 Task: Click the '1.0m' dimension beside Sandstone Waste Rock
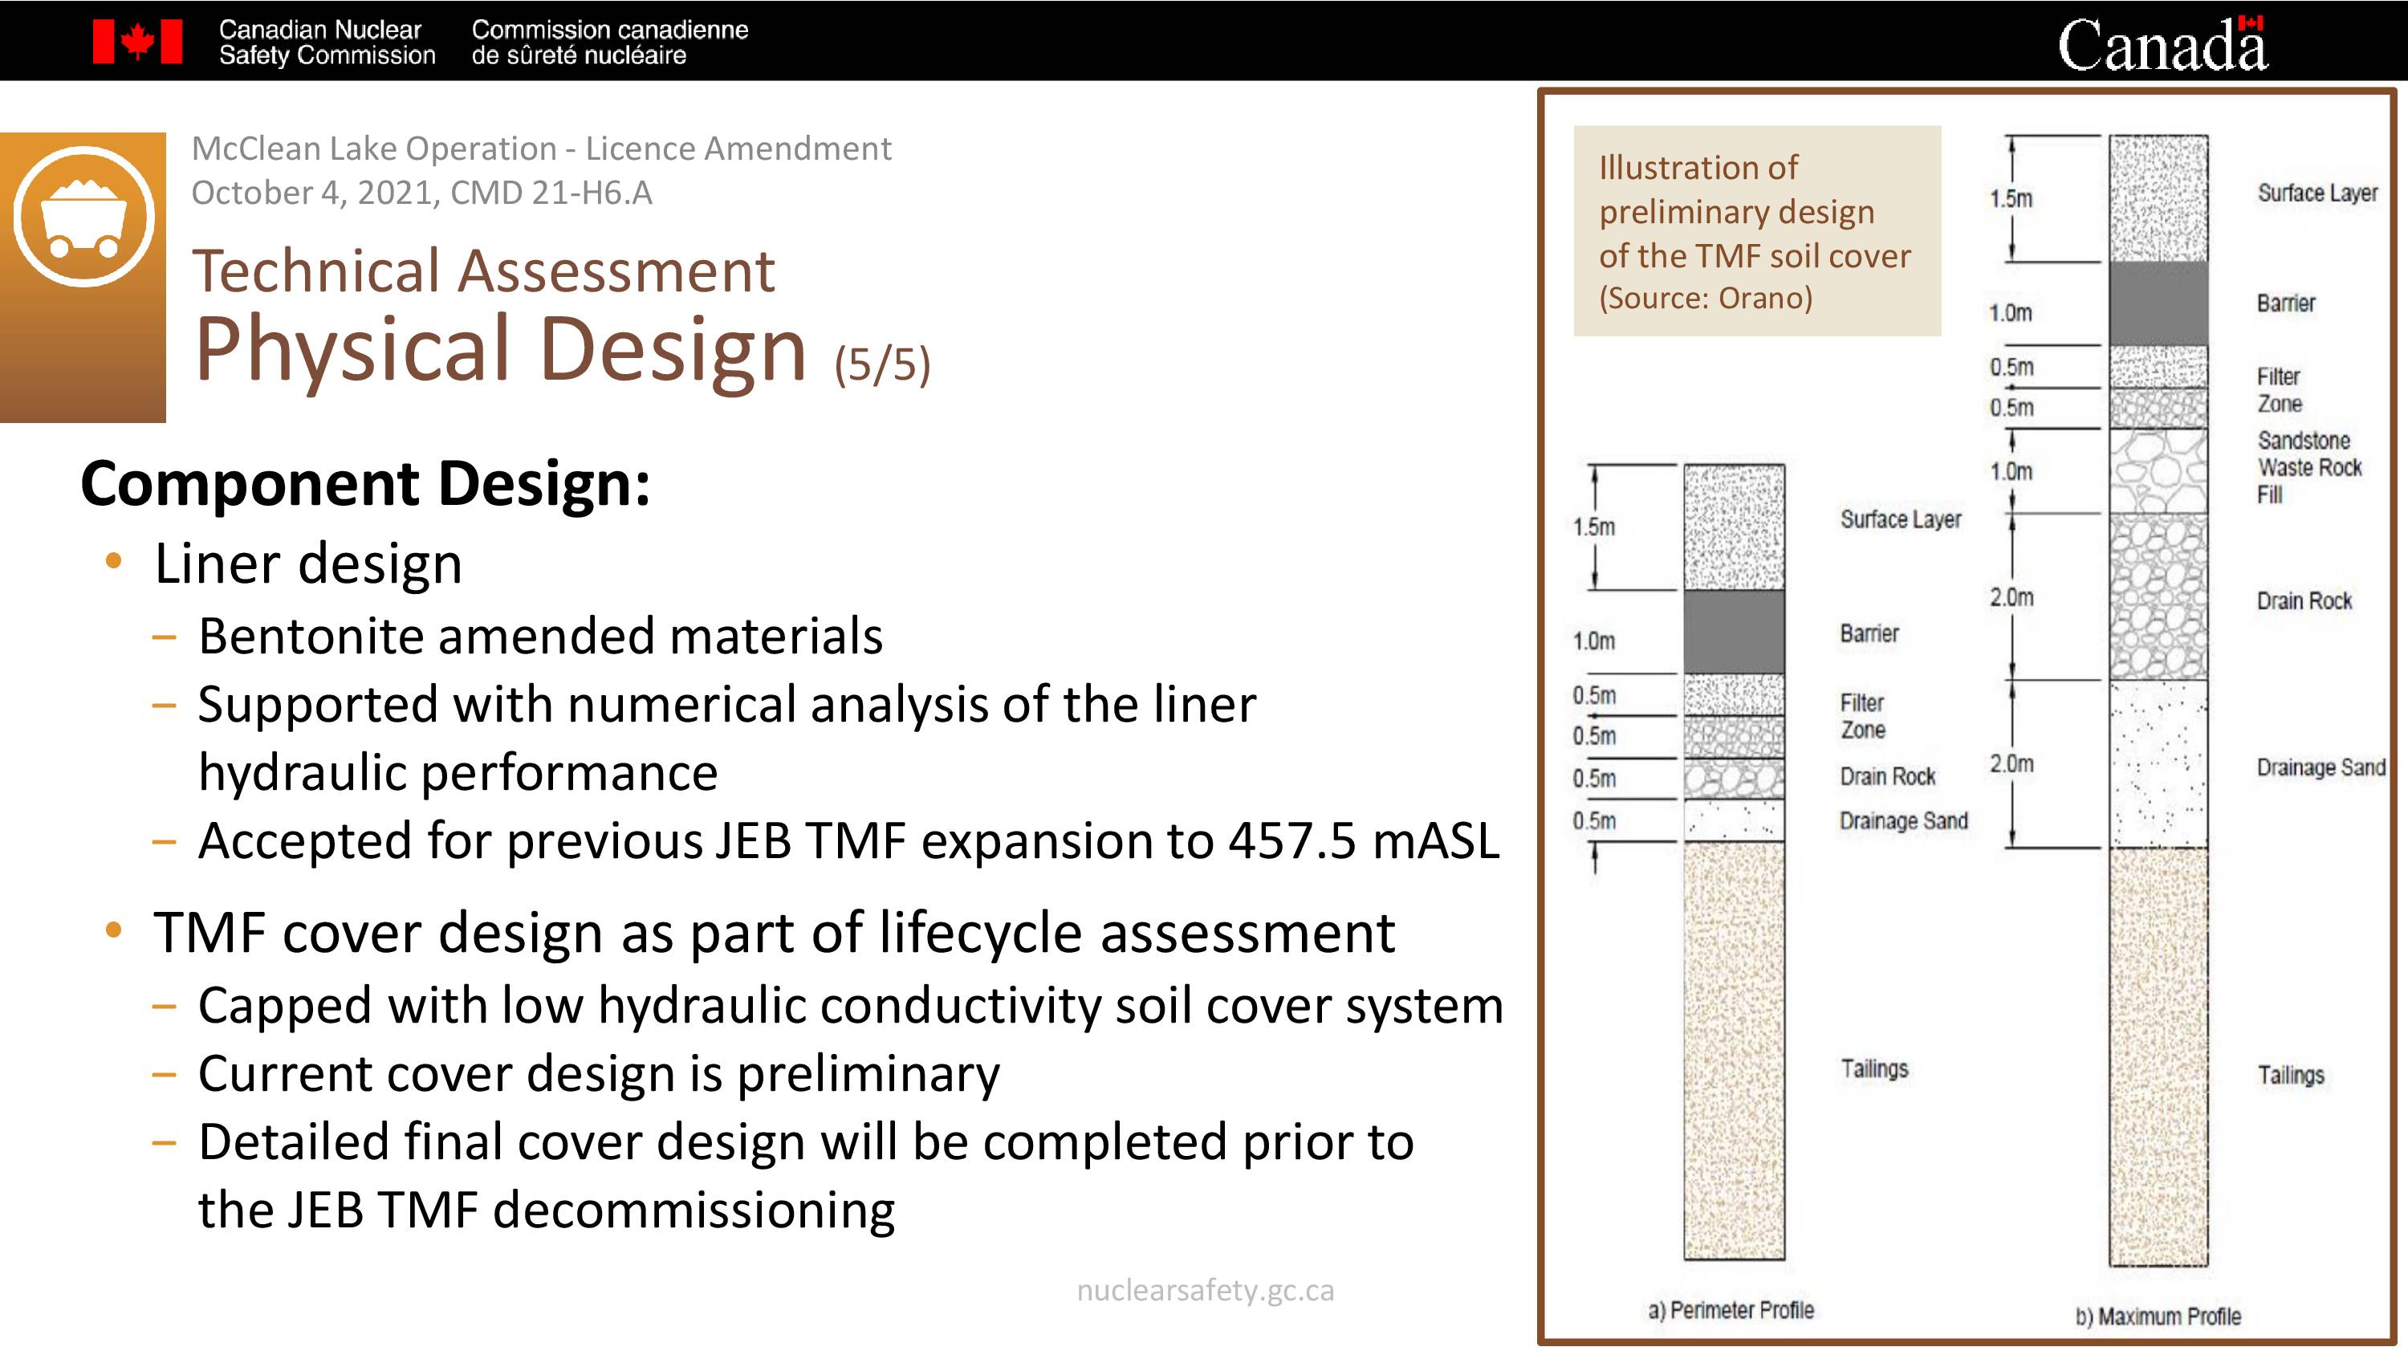coord(2011,471)
